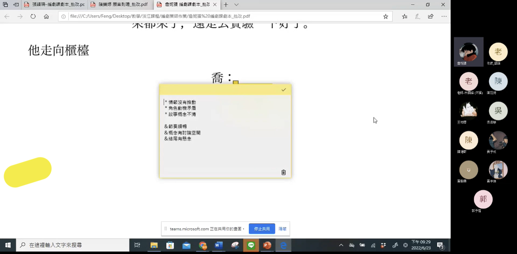517x254 pixels.
Task: Go to the browser home page
Action: pyautogui.click(x=46, y=16)
